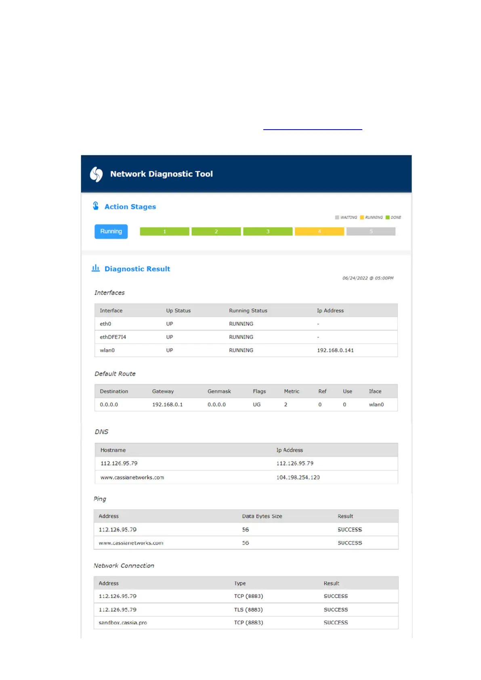Click the Diagnostic Result chart icon

point(96,268)
